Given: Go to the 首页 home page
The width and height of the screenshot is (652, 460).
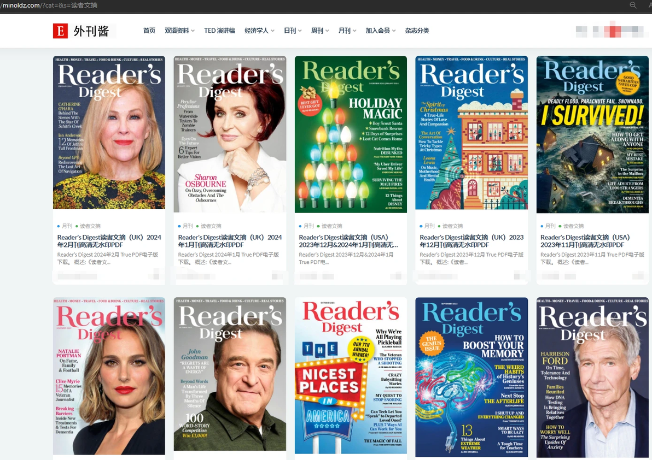Looking at the screenshot, I should [x=149, y=31].
